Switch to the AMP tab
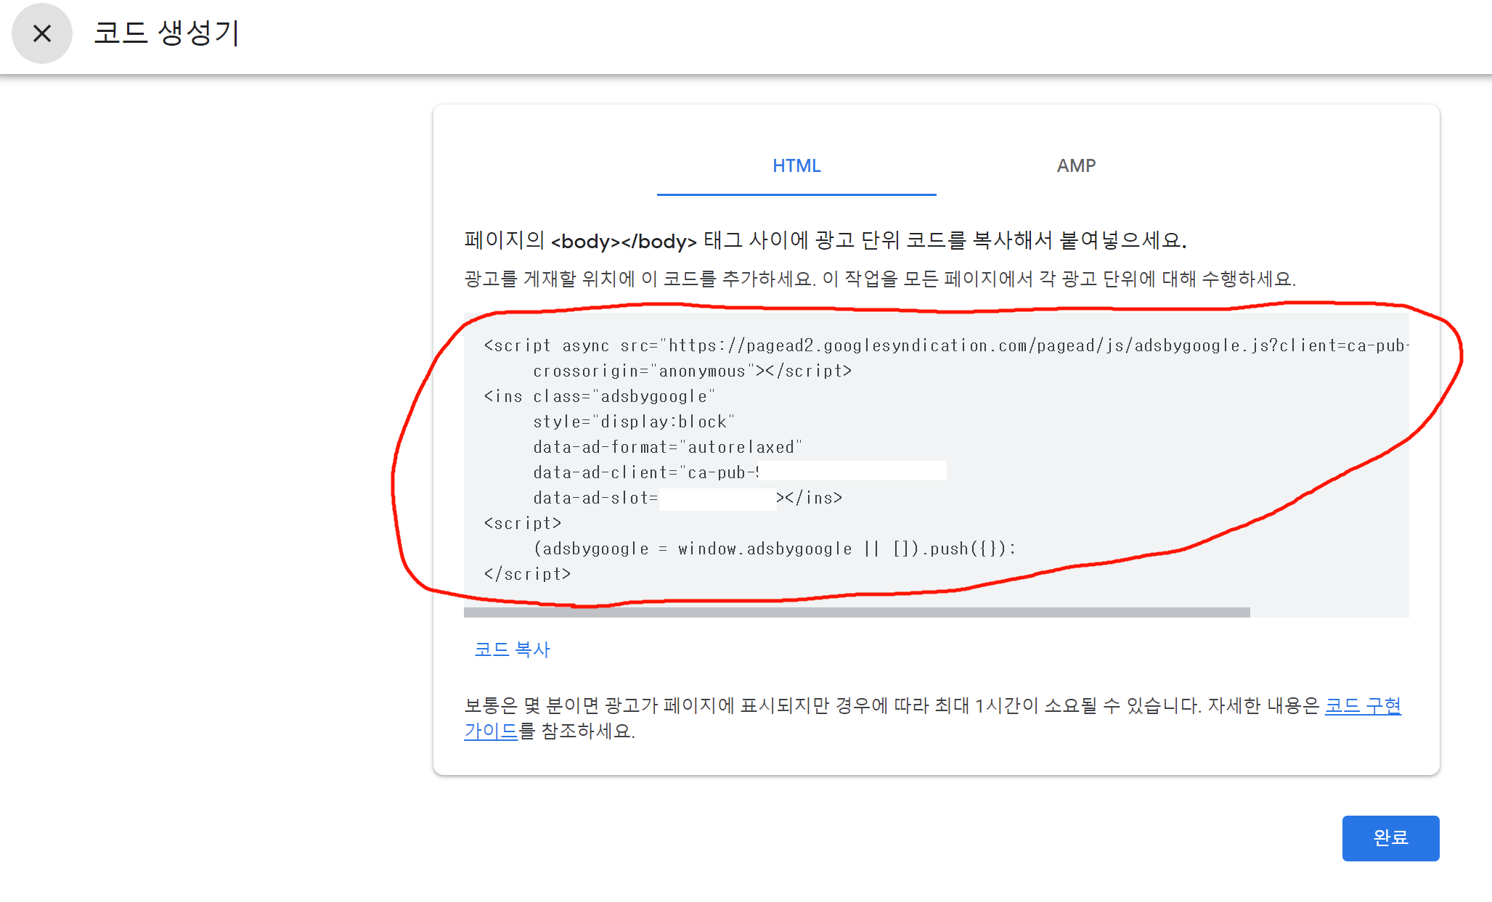The width and height of the screenshot is (1492, 902). (1076, 166)
